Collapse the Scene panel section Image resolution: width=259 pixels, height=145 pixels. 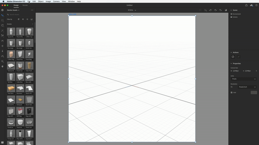pyautogui.click(x=231, y=10)
